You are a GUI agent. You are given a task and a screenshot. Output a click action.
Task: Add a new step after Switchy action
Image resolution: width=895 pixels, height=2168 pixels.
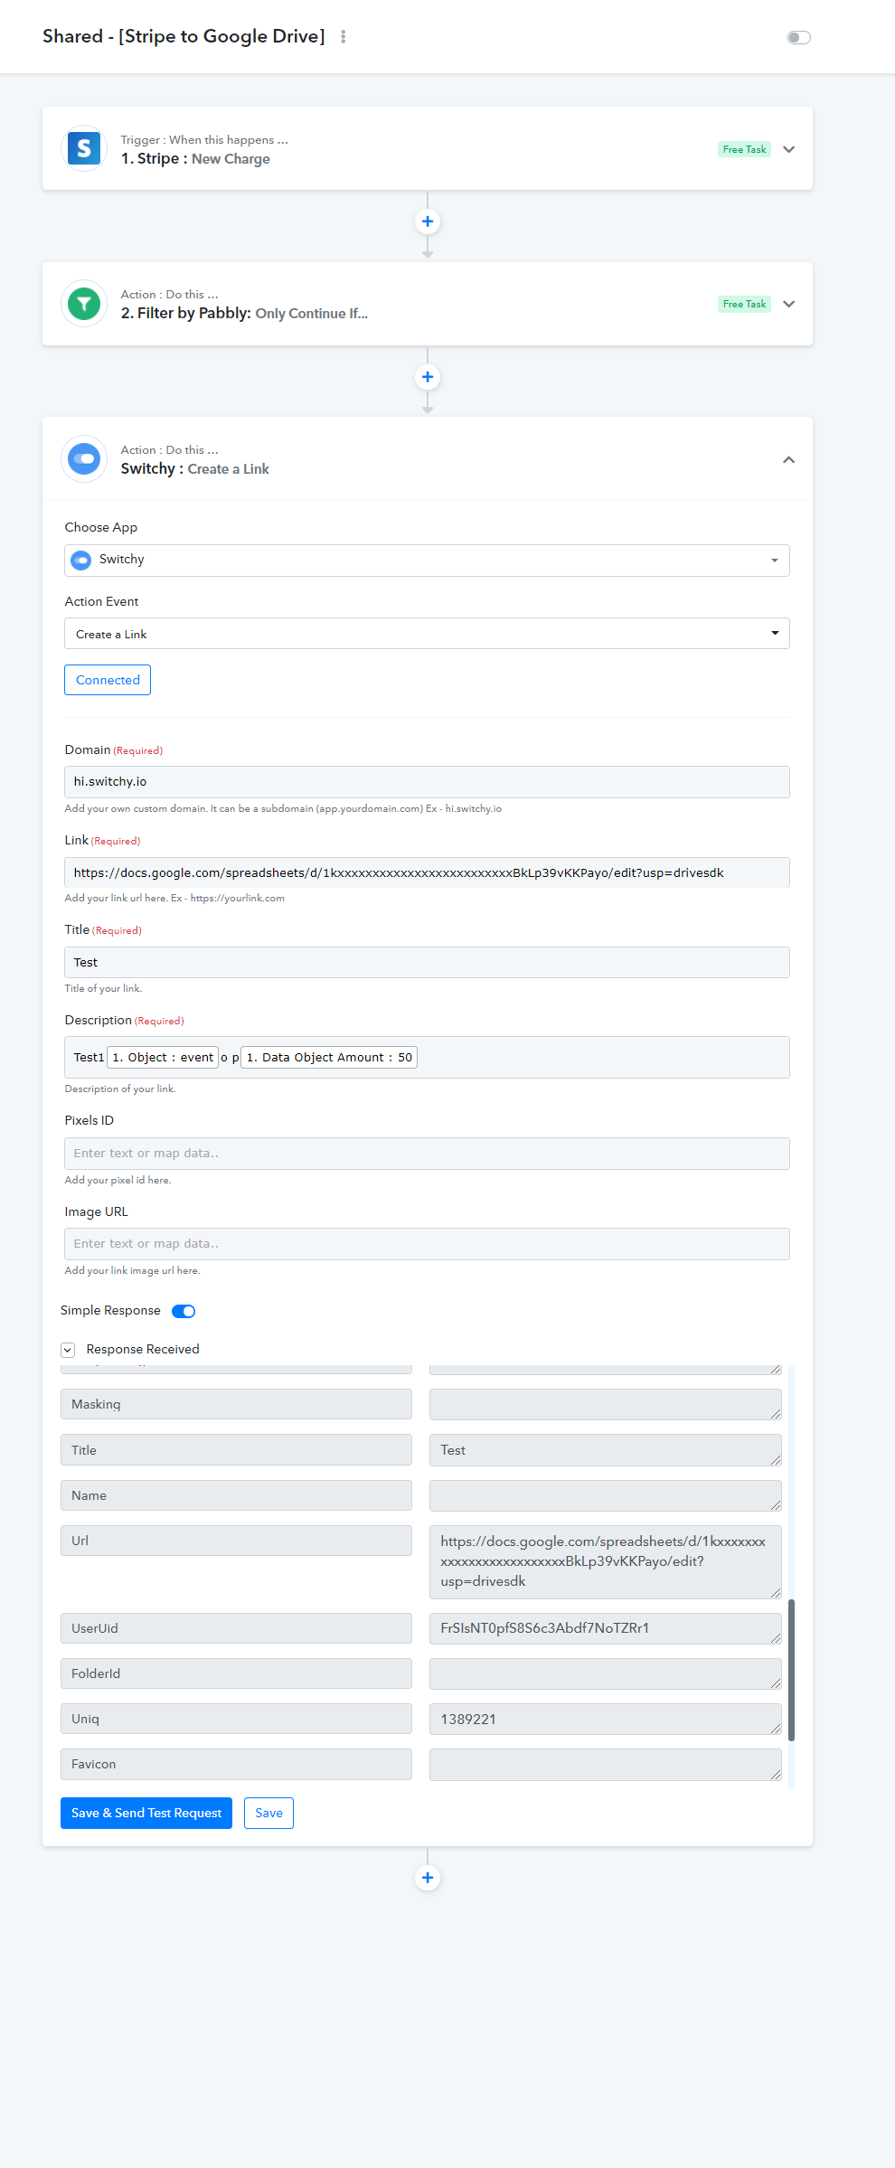coord(428,1878)
